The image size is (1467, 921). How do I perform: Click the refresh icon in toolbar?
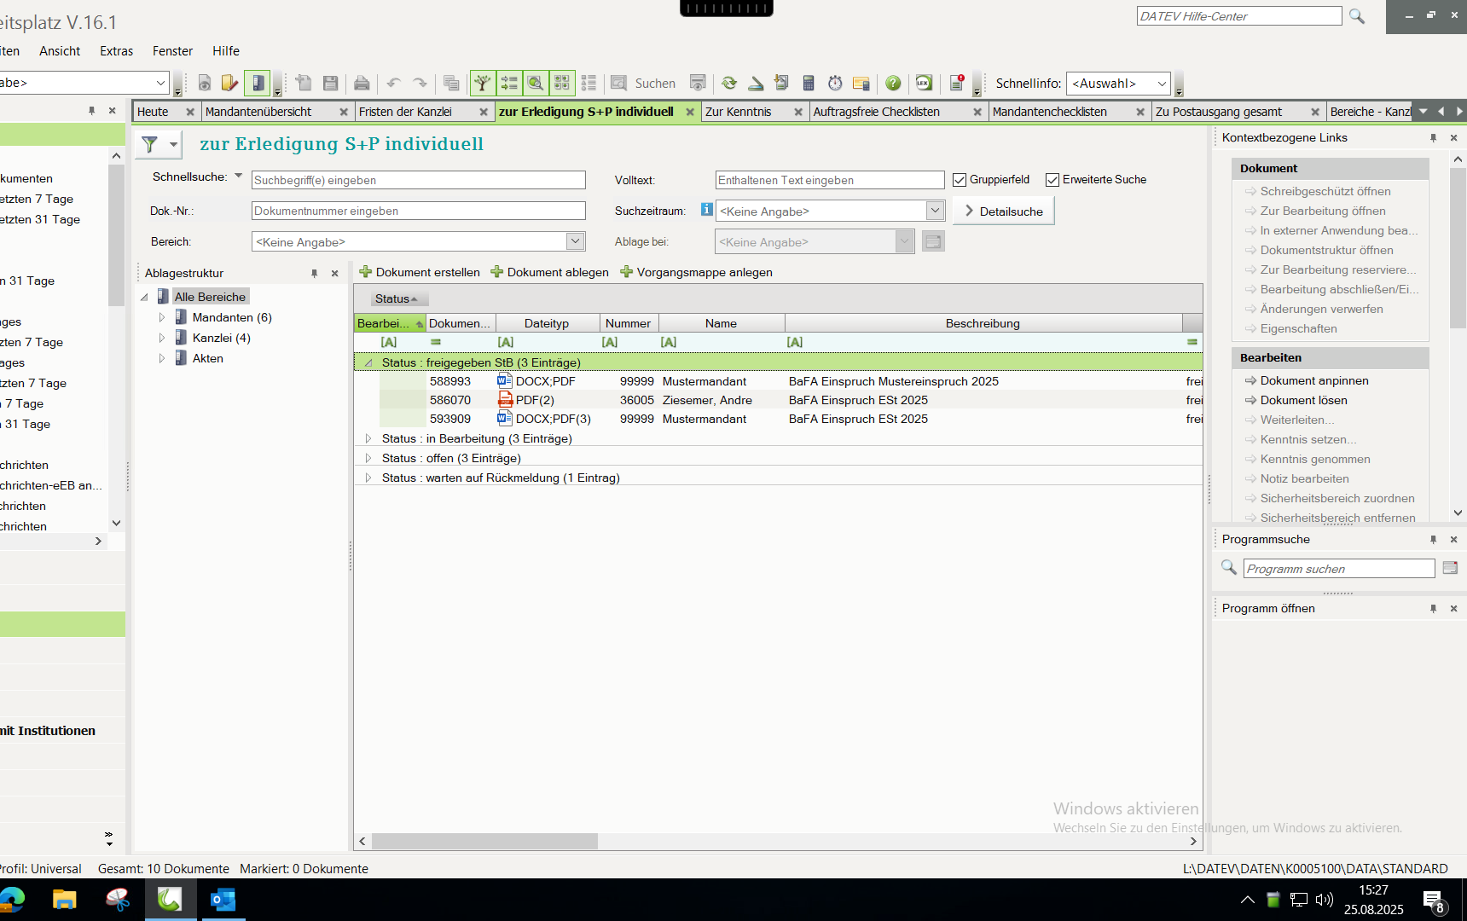click(x=729, y=83)
